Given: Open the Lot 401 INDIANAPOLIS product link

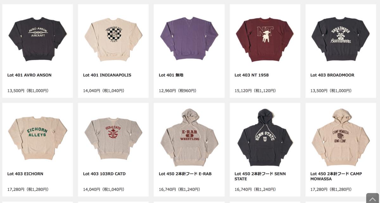Looking at the screenshot, I should [107, 75].
